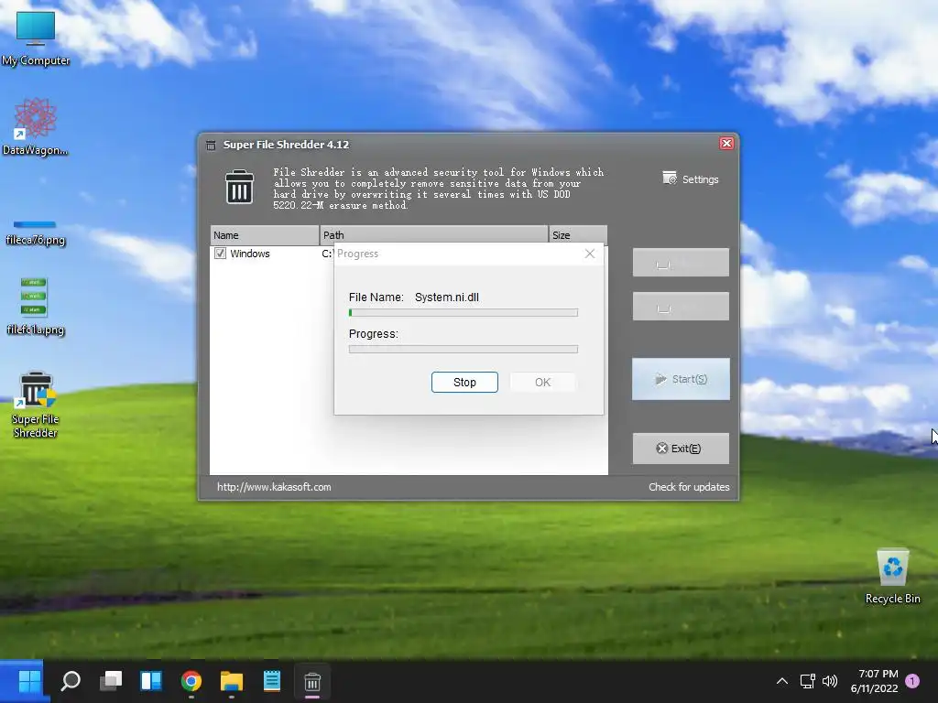This screenshot has width=938, height=703.
Task: Select filefc1a.png on the desktop
Action: point(36,306)
